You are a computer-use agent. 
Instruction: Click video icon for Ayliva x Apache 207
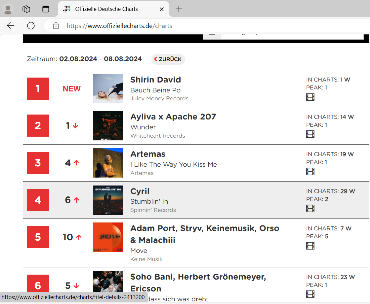pos(310,134)
